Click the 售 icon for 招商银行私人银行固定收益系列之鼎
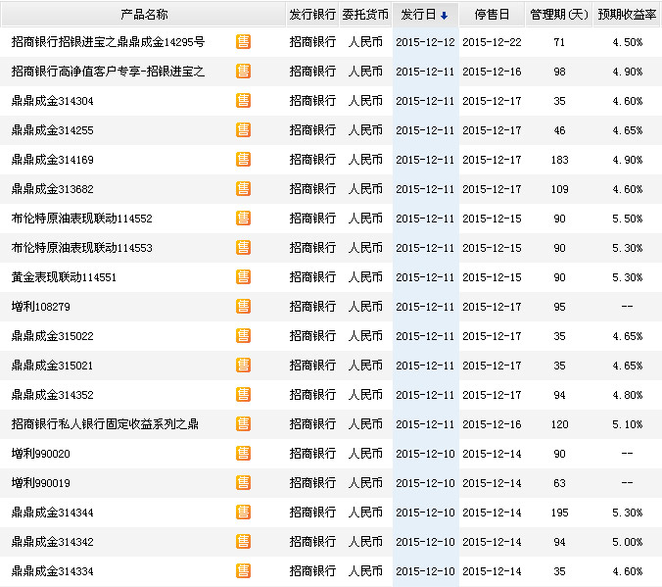The height and width of the screenshot is (587, 662). click(x=243, y=424)
